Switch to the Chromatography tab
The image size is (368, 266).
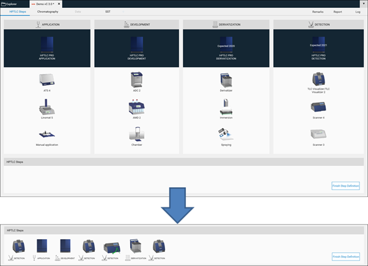point(48,12)
